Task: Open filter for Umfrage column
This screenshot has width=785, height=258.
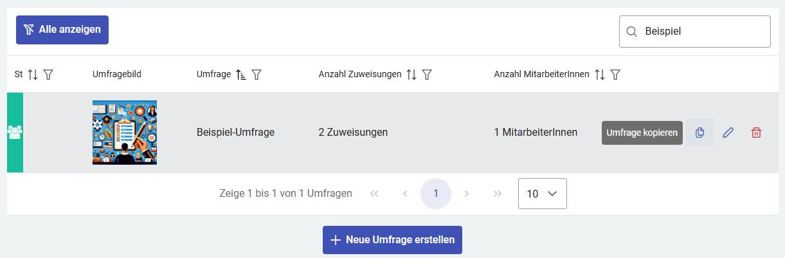Action: click(x=257, y=75)
